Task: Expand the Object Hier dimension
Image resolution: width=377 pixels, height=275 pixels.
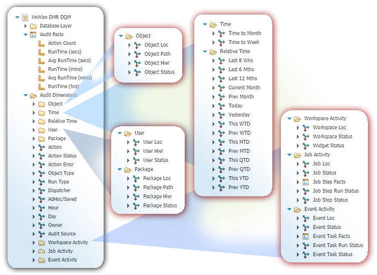Action: [x=129, y=63]
